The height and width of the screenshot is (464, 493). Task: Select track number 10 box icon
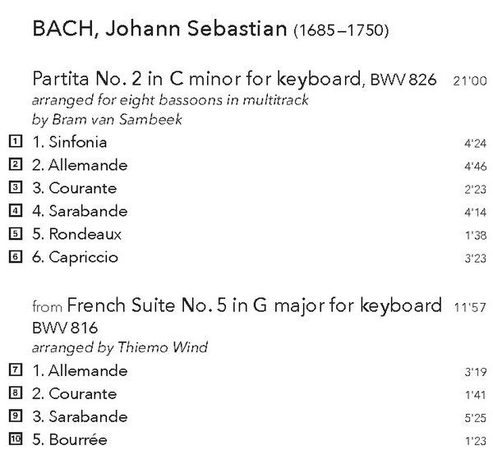[16, 439]
